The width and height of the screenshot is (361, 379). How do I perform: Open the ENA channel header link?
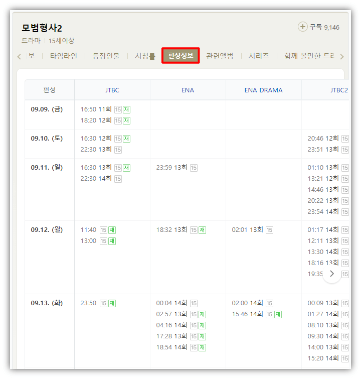pos(188,90)
